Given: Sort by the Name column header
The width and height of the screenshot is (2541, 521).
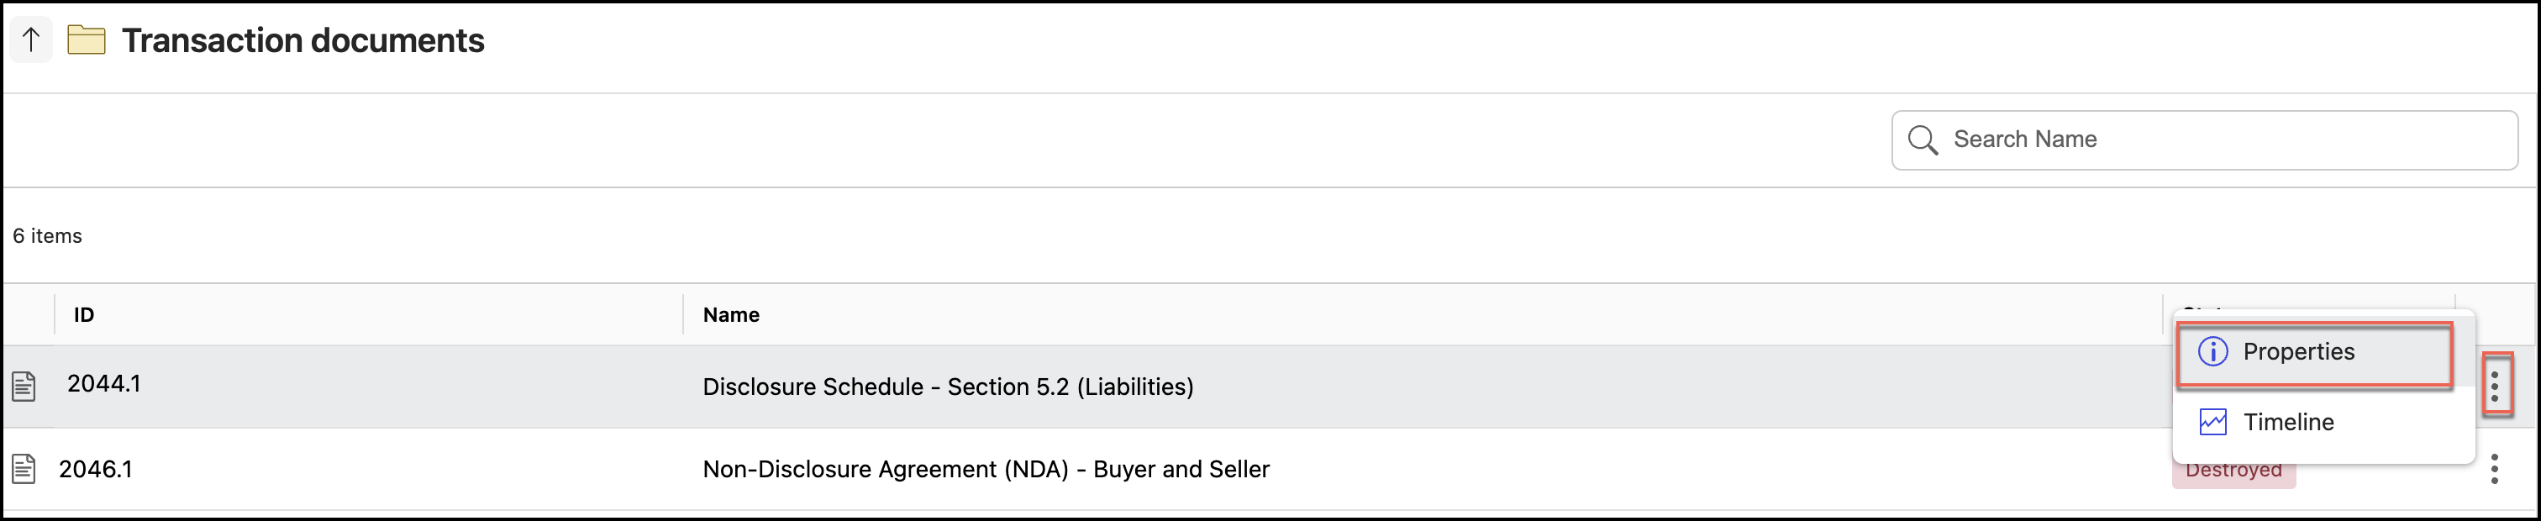Looking at the screenshot, I should 731,315.
